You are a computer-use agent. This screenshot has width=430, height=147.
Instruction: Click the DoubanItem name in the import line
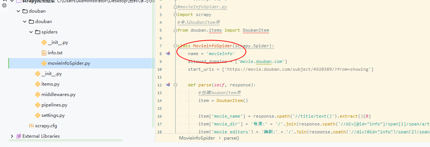point(256,30)
